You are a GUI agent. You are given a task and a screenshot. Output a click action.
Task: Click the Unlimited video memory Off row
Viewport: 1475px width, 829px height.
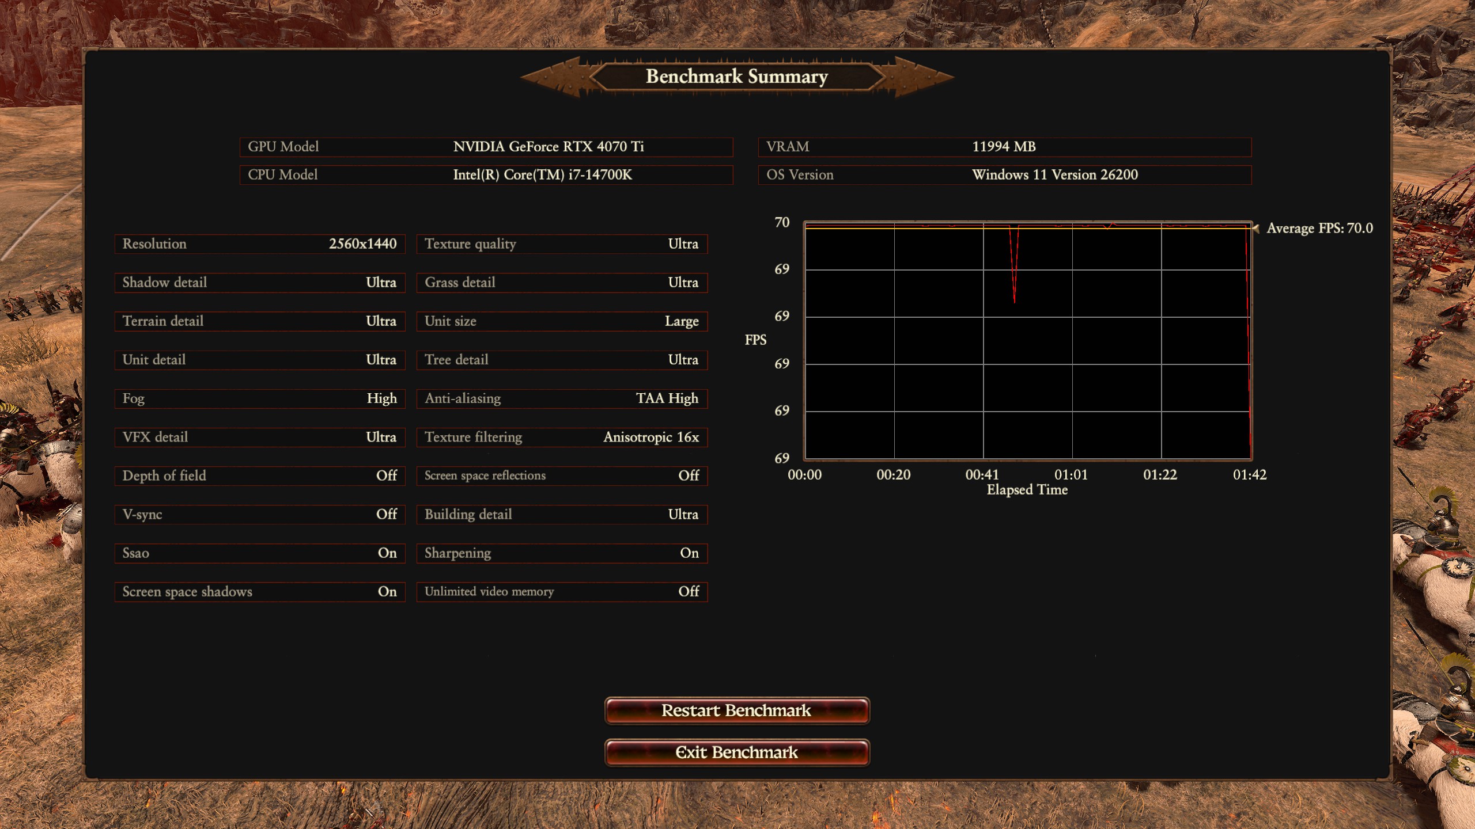pyautogui.click(x=562, y=592)
